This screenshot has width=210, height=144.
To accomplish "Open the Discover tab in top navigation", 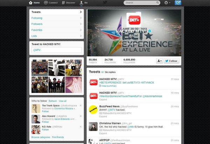I will (x=69, y=3).
